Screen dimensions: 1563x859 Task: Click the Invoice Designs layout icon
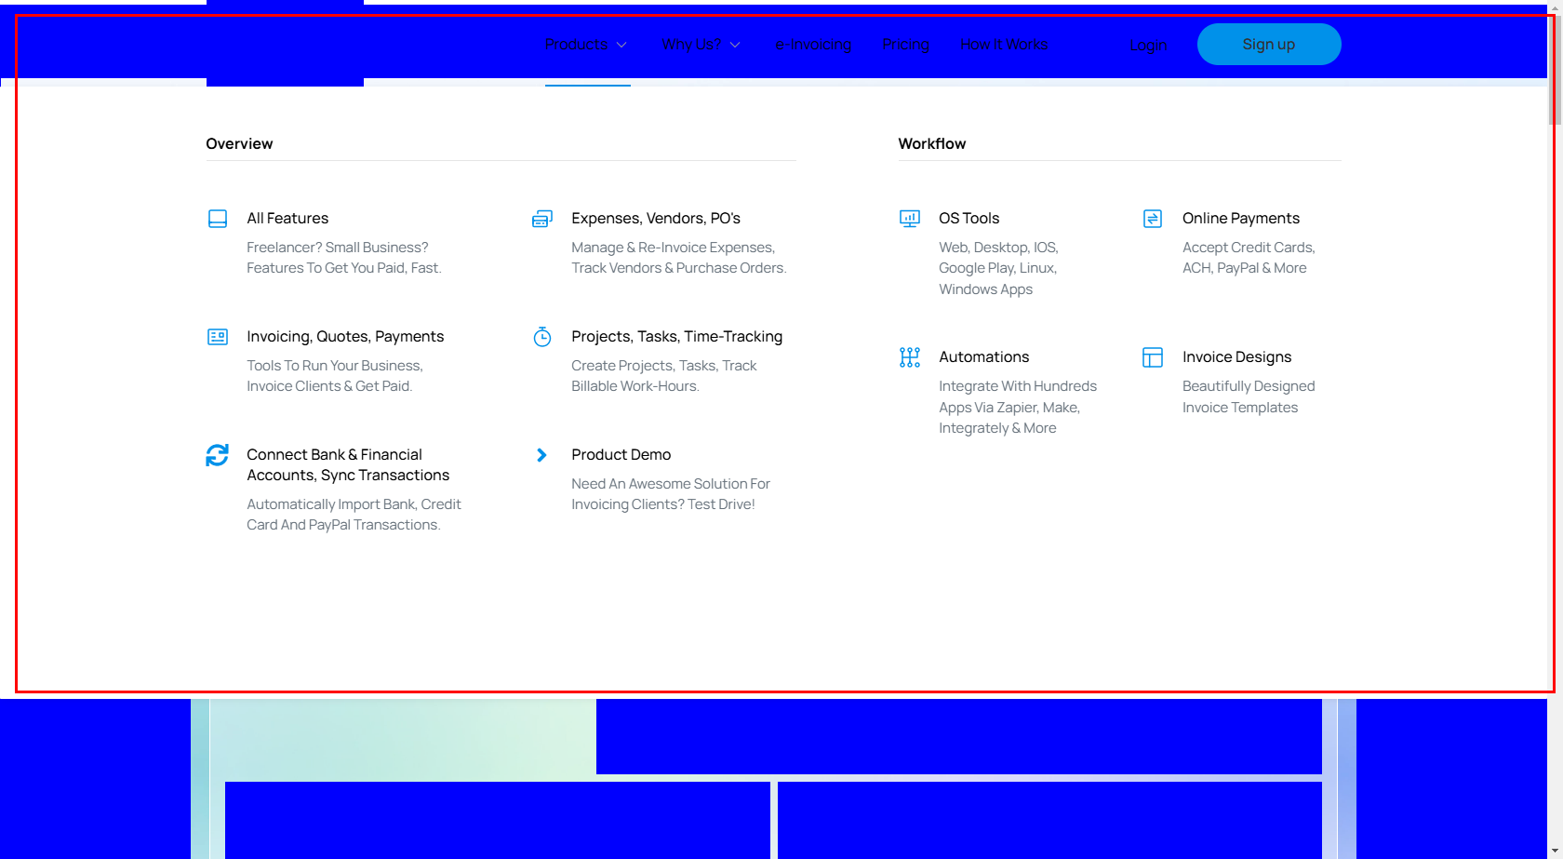pos(1153,357)
